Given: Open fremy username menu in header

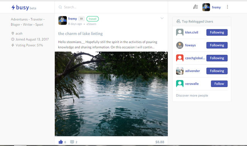Looking at the screenshot, I should (x=216, y=7).
